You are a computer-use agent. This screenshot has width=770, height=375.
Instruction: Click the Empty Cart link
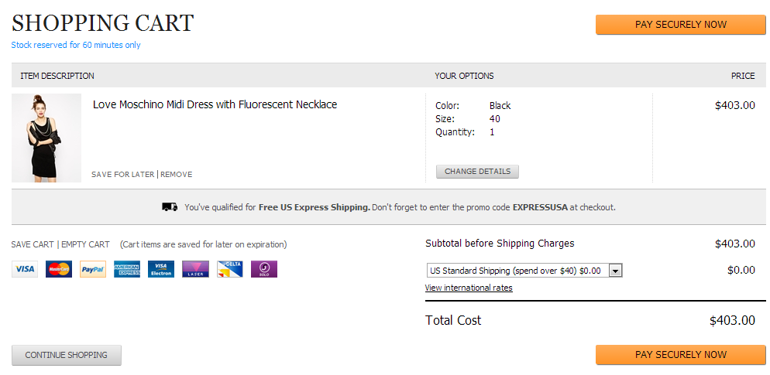tap(85, 244)
